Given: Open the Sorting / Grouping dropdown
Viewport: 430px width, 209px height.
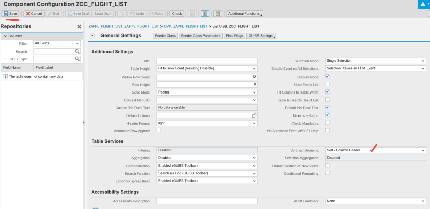Looking at the screenshot, I should click(423, 150).
